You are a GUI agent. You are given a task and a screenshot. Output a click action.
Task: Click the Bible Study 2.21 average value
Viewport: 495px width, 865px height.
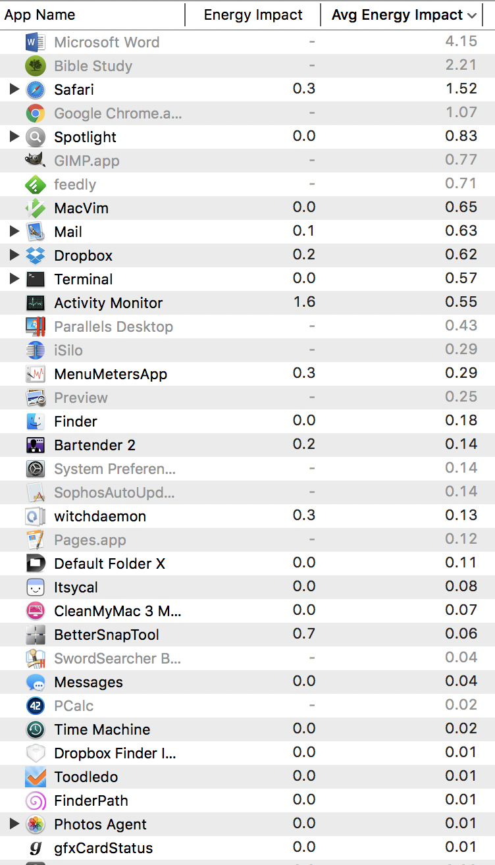[x=461, y=65]
